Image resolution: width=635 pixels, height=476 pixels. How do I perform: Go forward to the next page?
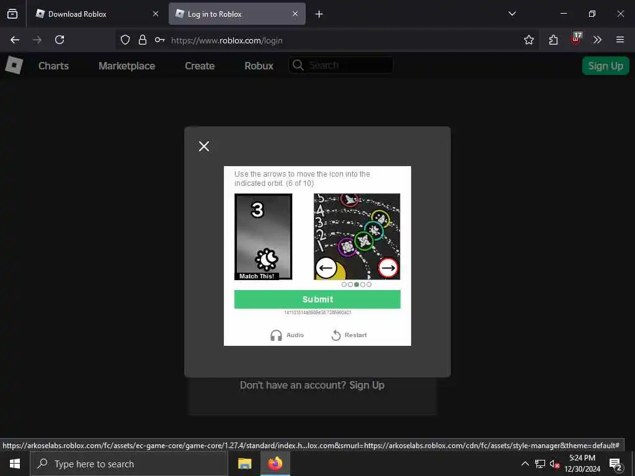point(37,40)
